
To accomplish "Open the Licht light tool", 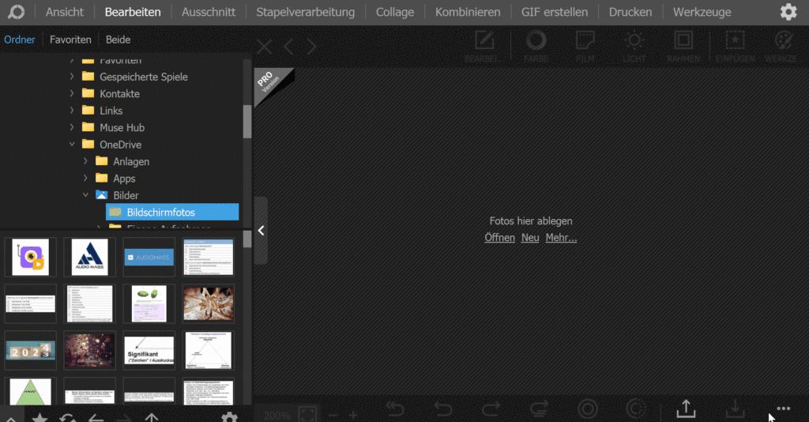I will tap(634, 44).
